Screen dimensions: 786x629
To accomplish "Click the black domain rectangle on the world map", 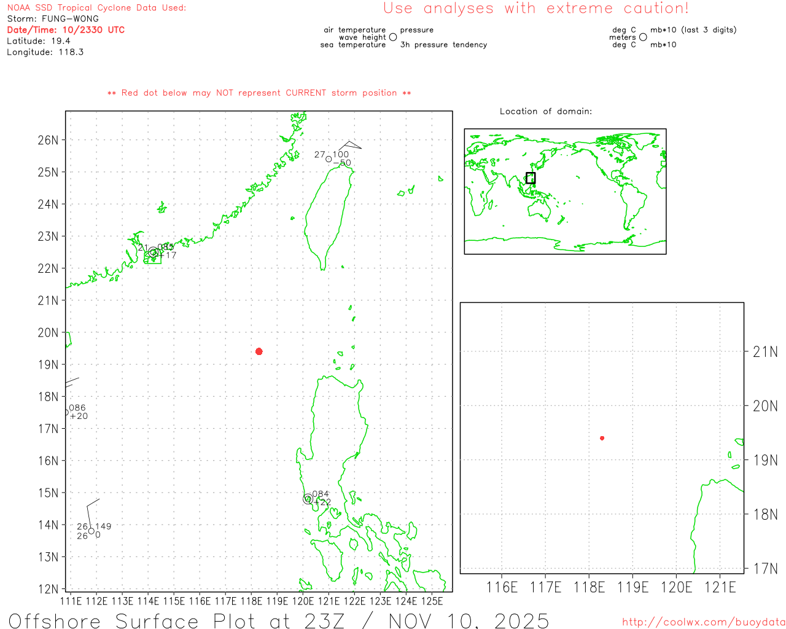I will pos(531,178).
